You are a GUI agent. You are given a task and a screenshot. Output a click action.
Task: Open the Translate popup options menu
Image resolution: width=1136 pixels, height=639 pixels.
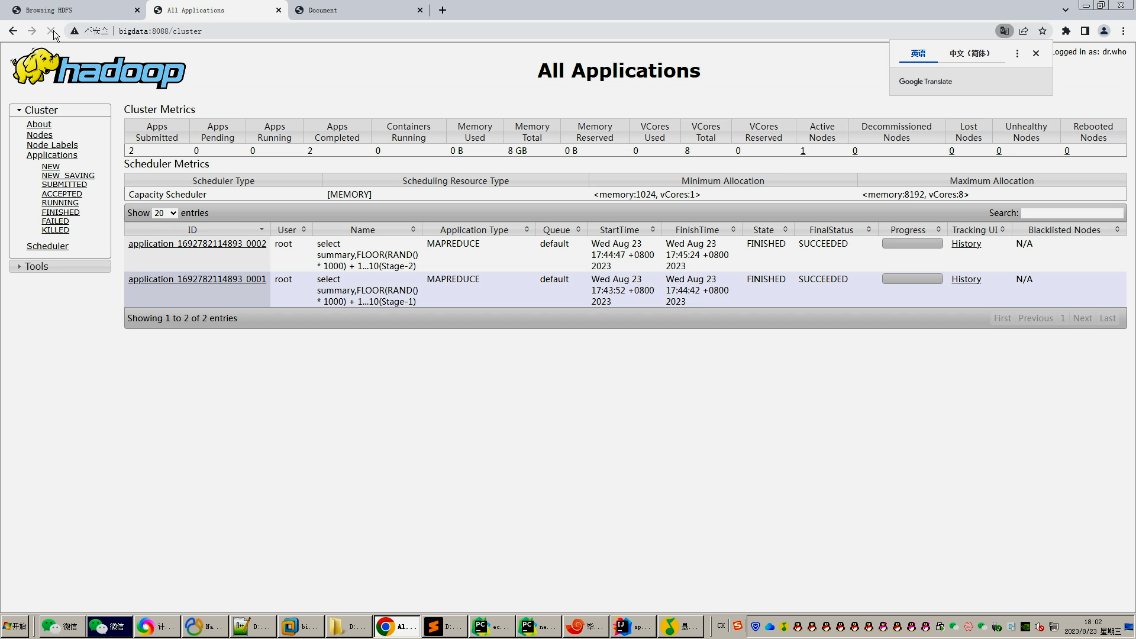click(x=1017, y=53)
